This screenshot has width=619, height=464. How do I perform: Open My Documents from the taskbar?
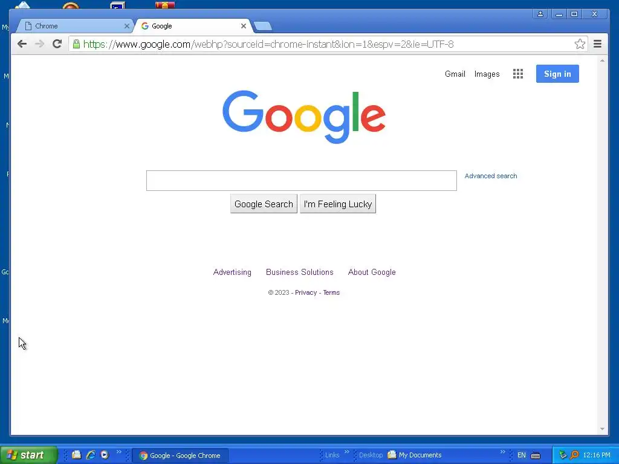tap(415, 455)
